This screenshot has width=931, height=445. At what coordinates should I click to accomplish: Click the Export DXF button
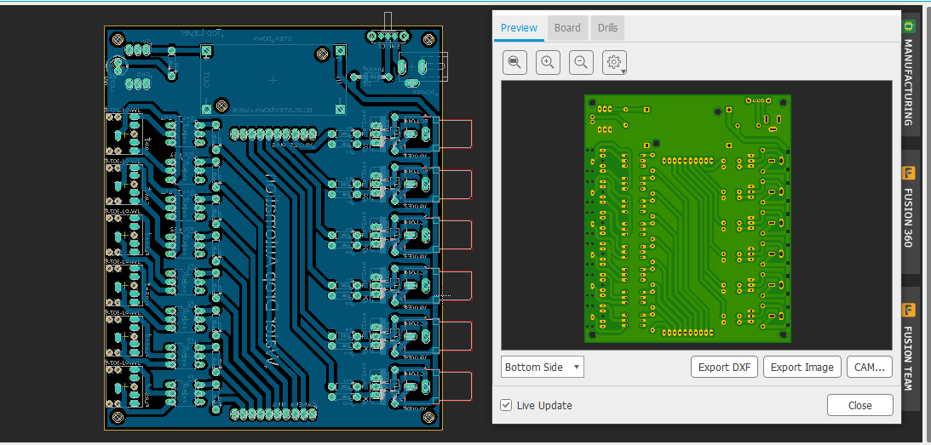(x=724, y=367)
